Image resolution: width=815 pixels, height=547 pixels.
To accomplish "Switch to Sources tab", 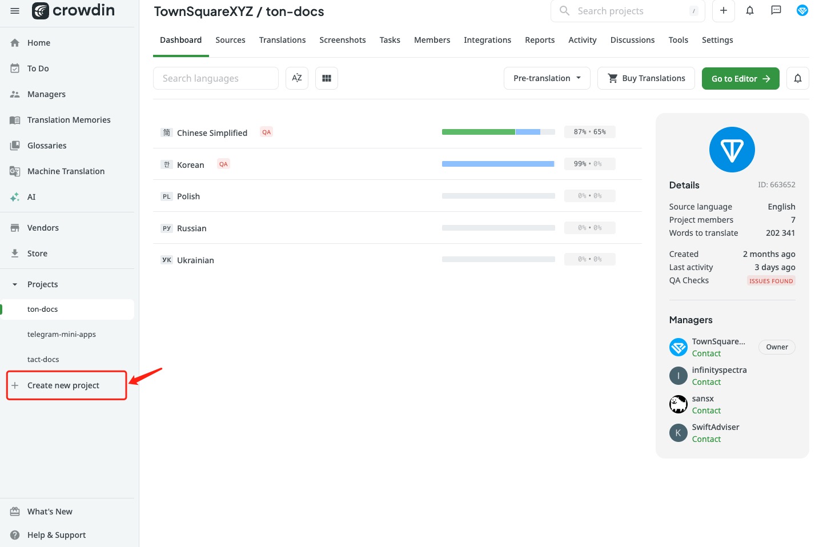I will 230,40.
